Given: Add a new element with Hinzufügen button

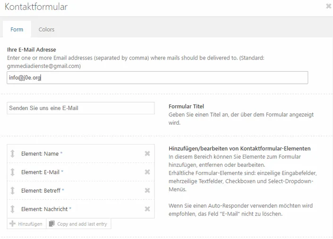Looking at the screenshot, I should coord(26,224).
